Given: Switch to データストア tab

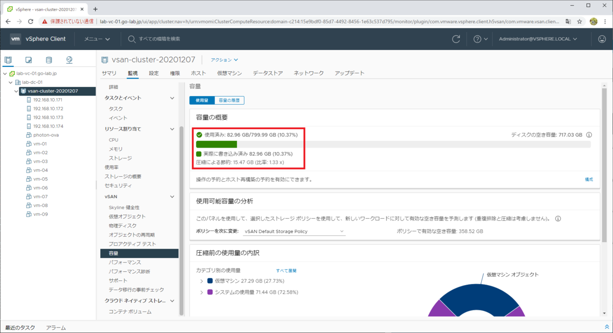Looking at the screenshot, I should click(268, 73).
